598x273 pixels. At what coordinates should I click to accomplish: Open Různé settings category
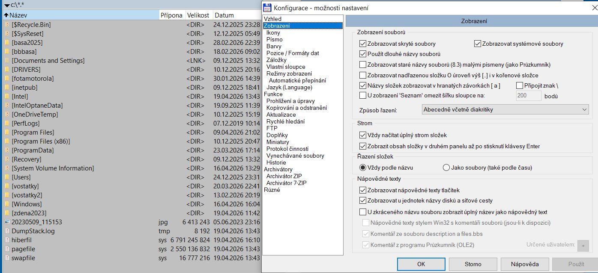(x=272, y=190)
